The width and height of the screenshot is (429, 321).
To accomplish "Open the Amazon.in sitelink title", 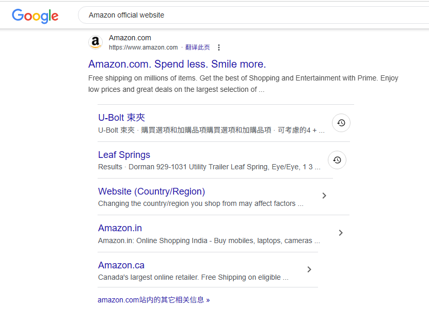I will [x=120, y=228].
